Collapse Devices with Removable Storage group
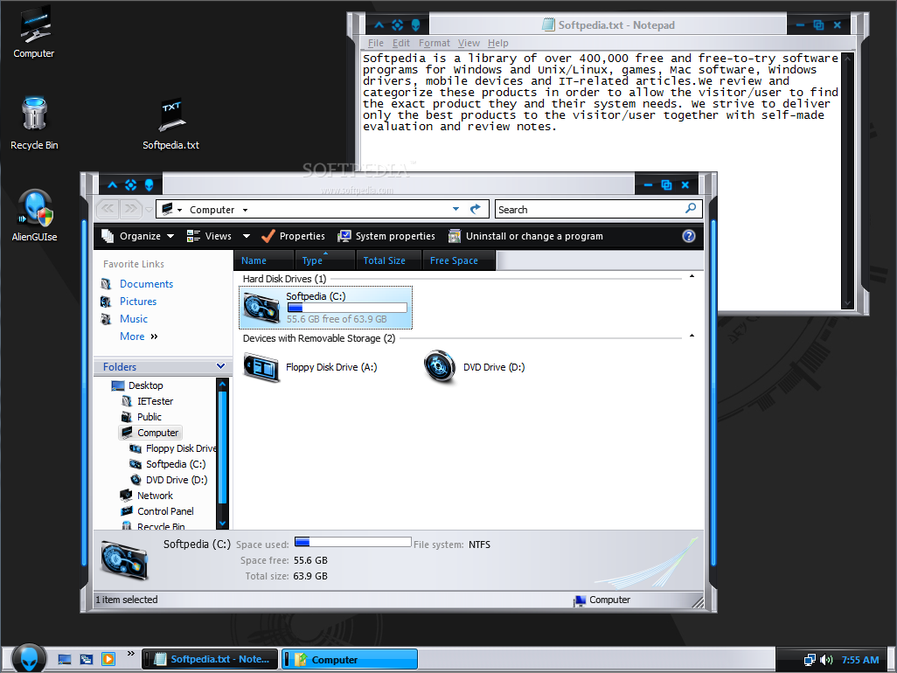The height and width of the screenshot is (673, 897). point(692,336)
